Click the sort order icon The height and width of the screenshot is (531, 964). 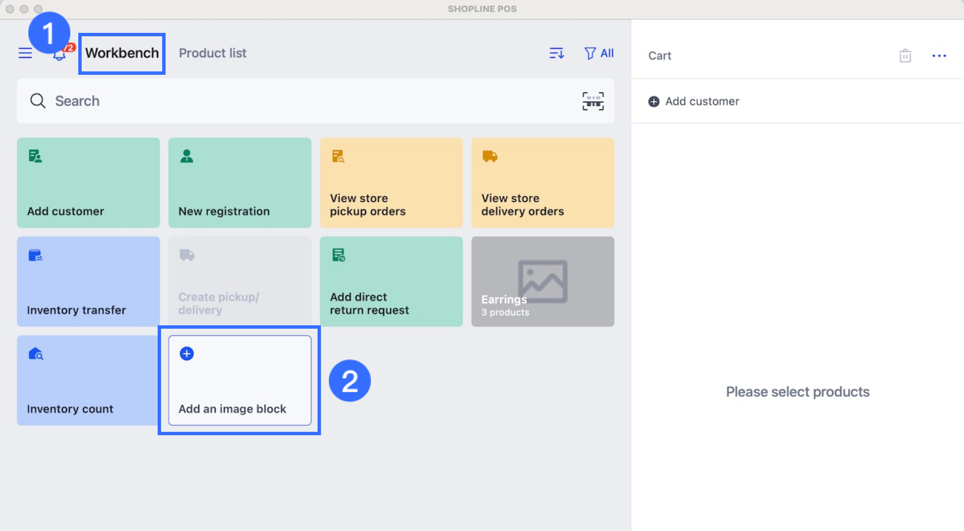pos(556,53)
